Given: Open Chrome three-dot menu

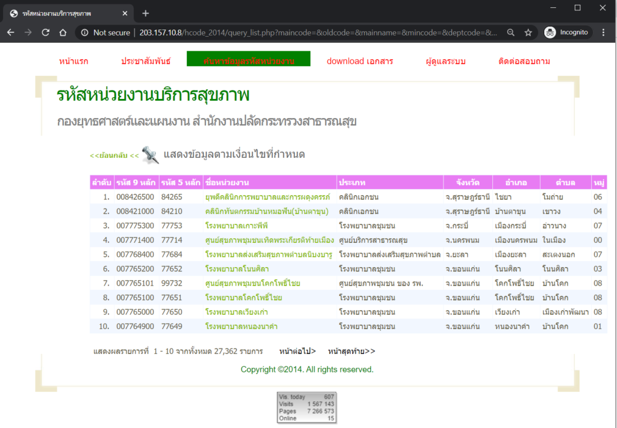Looking at the screenshot, I should pyautogui.click(x=603, y=33).
